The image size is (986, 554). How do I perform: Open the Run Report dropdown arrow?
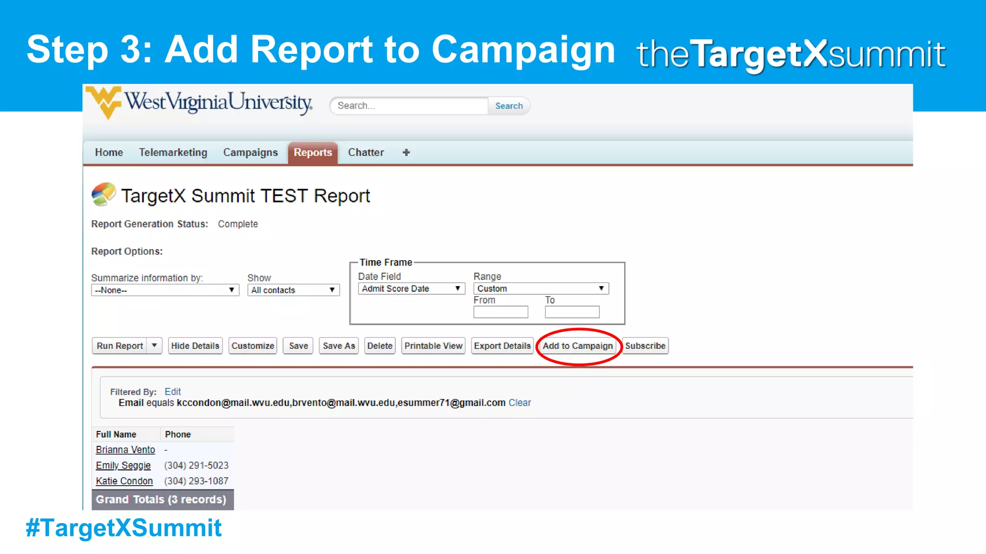tap(154, 346)
